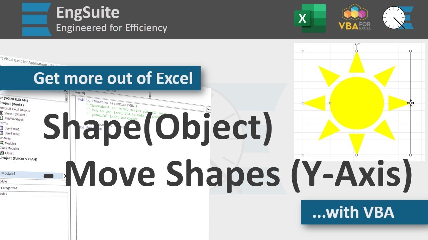Click the "Get more out of Excel" banner
Screen dimensions: 428x240
[x=113, y=78]
